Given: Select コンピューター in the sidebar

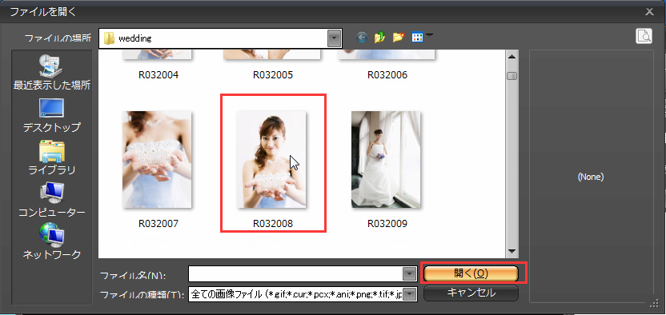Looking at the screenshot, I should click(52, 200).
